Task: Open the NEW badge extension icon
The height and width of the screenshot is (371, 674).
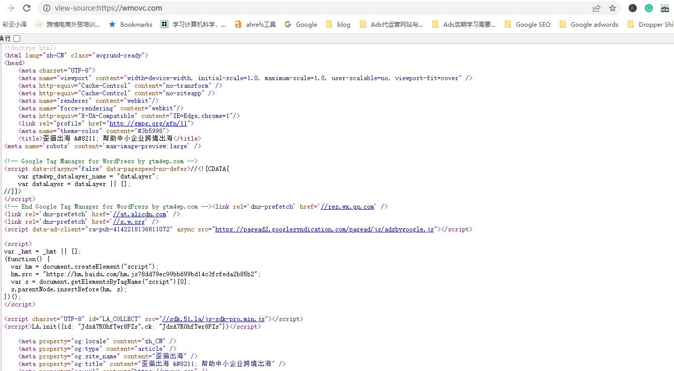Action: [x=665, y=8]
